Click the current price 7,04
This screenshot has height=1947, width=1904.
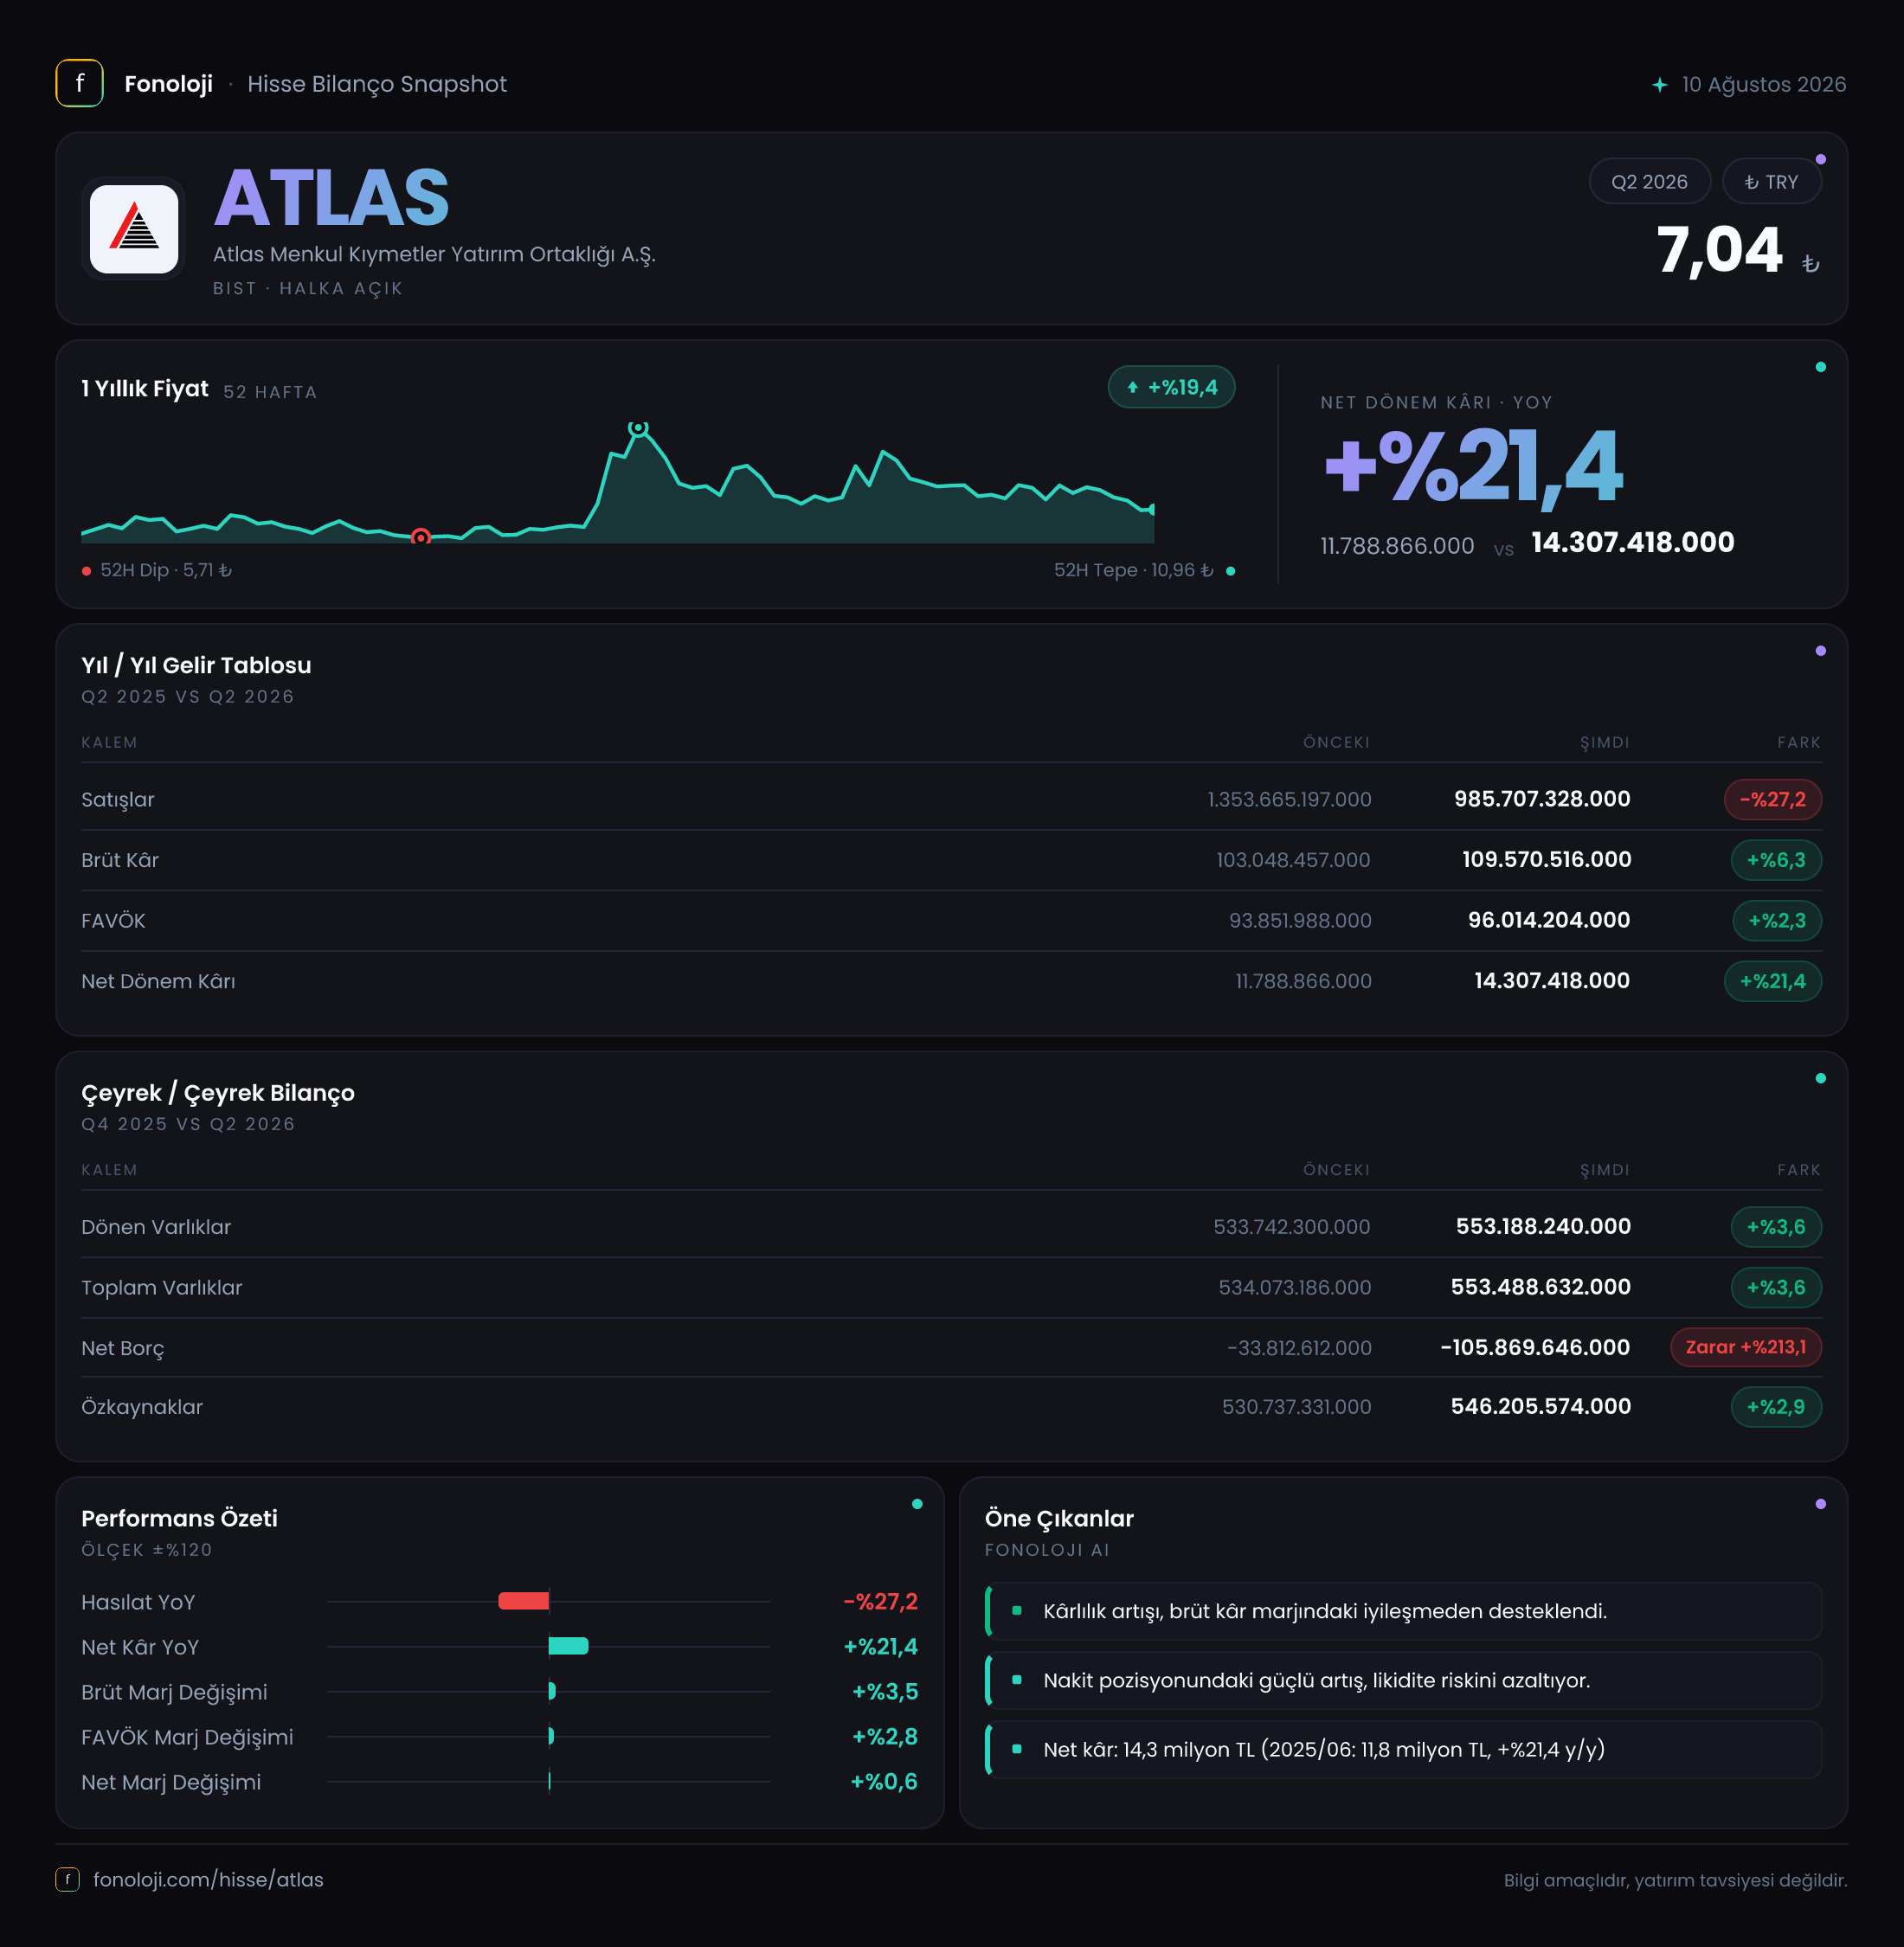[1719, 250]
